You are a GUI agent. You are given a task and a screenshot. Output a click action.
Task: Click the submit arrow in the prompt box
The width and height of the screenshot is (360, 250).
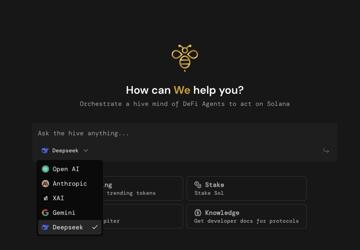326,151
